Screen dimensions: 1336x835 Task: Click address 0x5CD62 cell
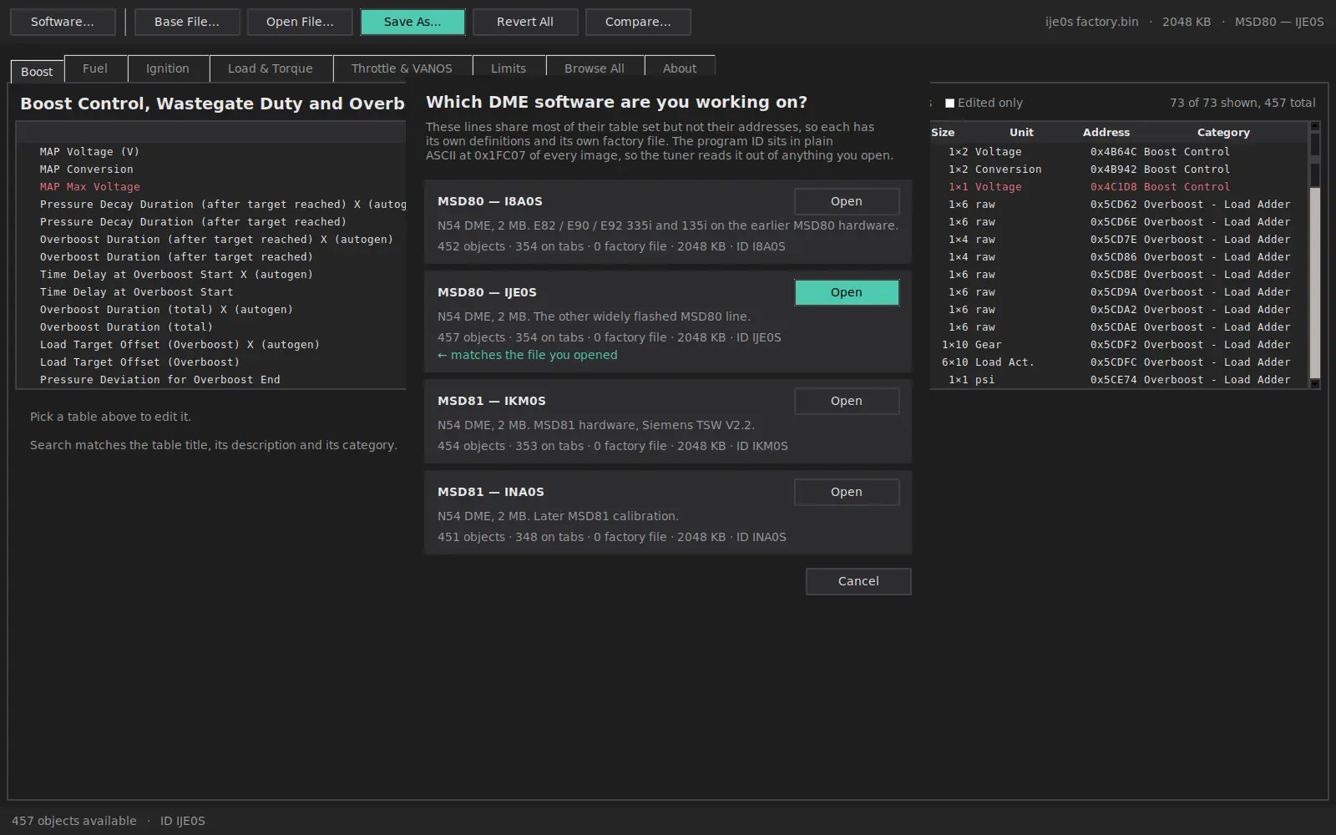click(x=1113, y=205)
